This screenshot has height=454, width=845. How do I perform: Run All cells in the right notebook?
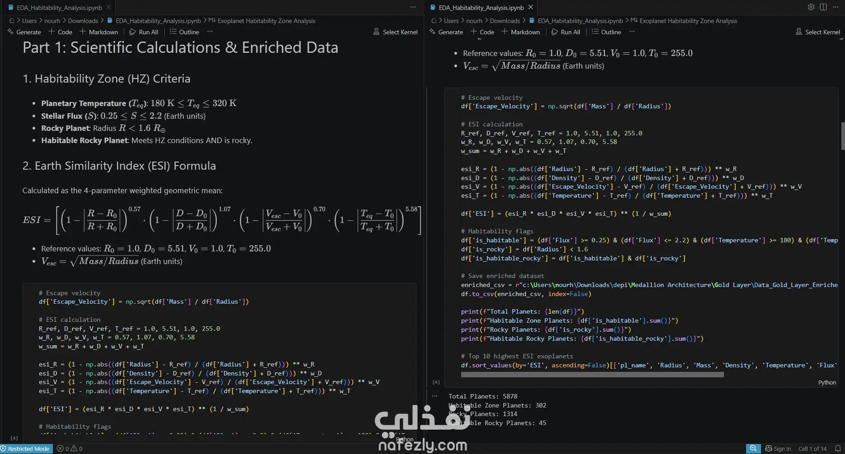point(566,32)
